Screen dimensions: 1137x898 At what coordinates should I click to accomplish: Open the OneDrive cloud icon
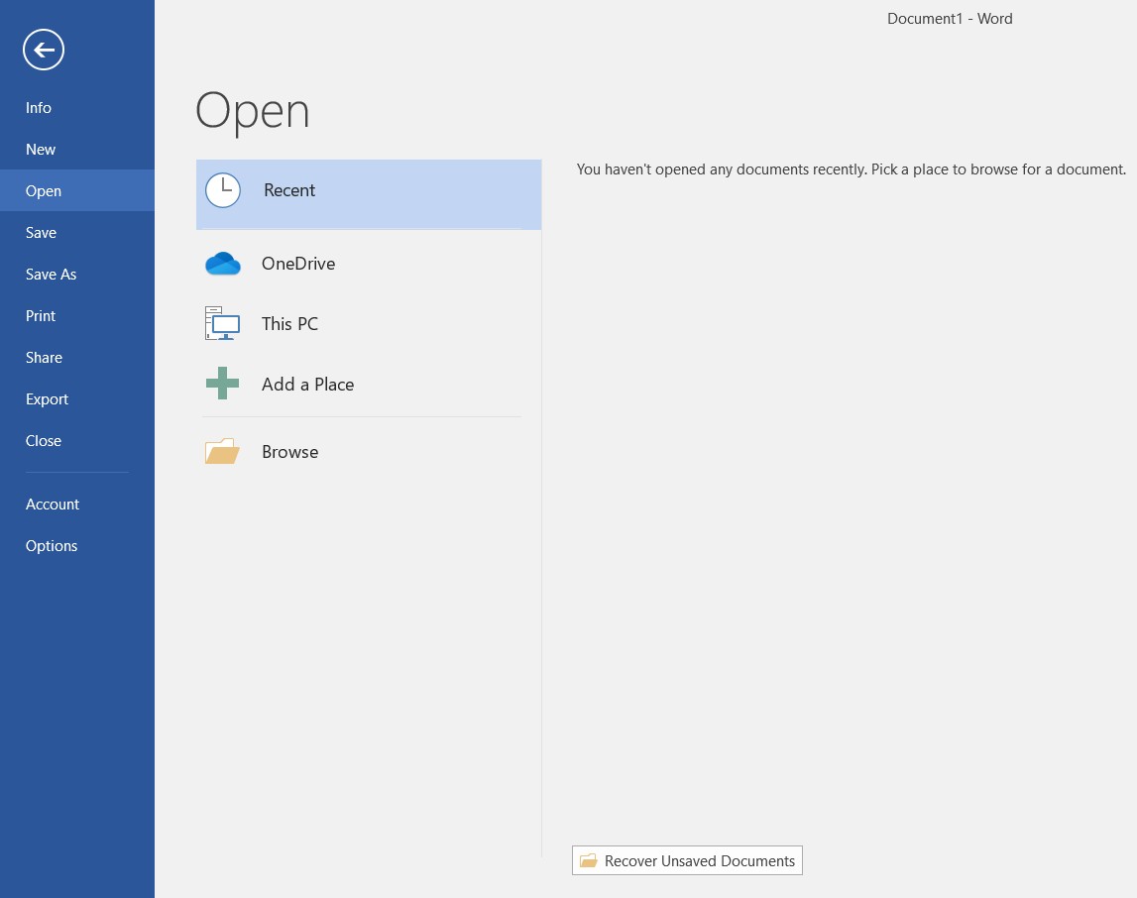click(x=223, y=264)
